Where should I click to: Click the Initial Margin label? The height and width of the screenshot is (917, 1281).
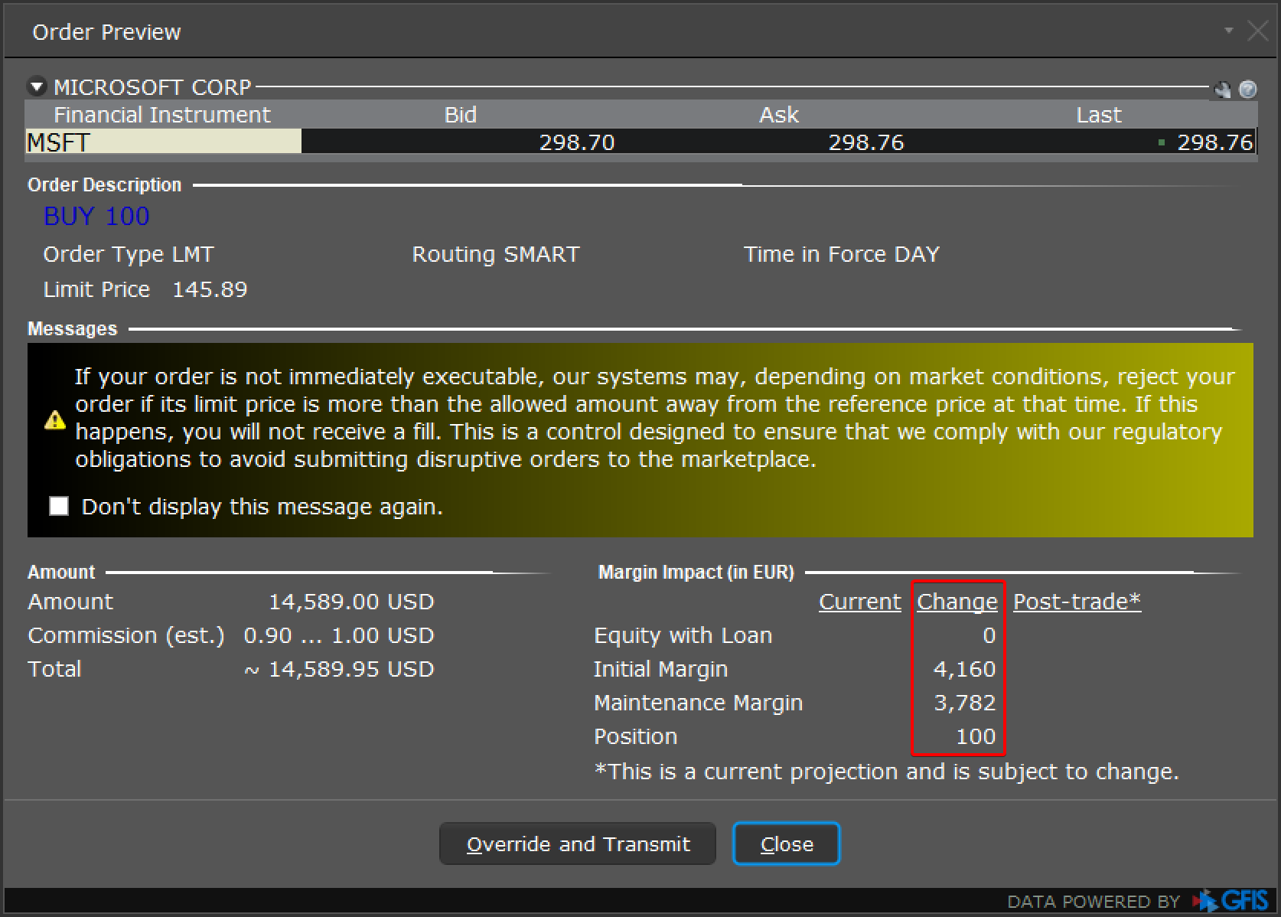(661, 669)
